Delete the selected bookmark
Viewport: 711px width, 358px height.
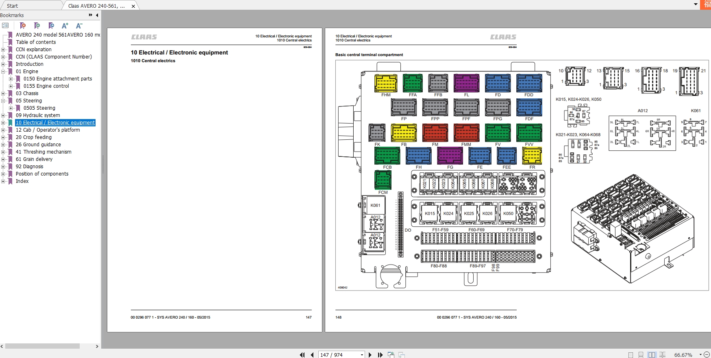23,26
